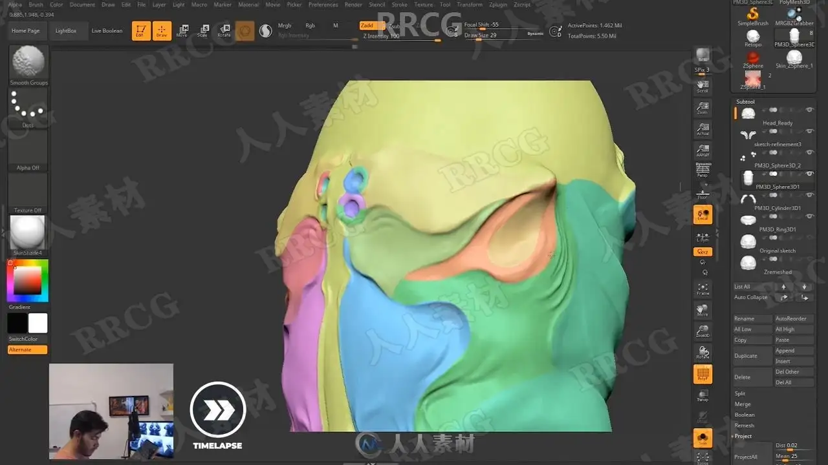
Task: Select the Move transform tool in the top shelf
Action: click(182, 30)
